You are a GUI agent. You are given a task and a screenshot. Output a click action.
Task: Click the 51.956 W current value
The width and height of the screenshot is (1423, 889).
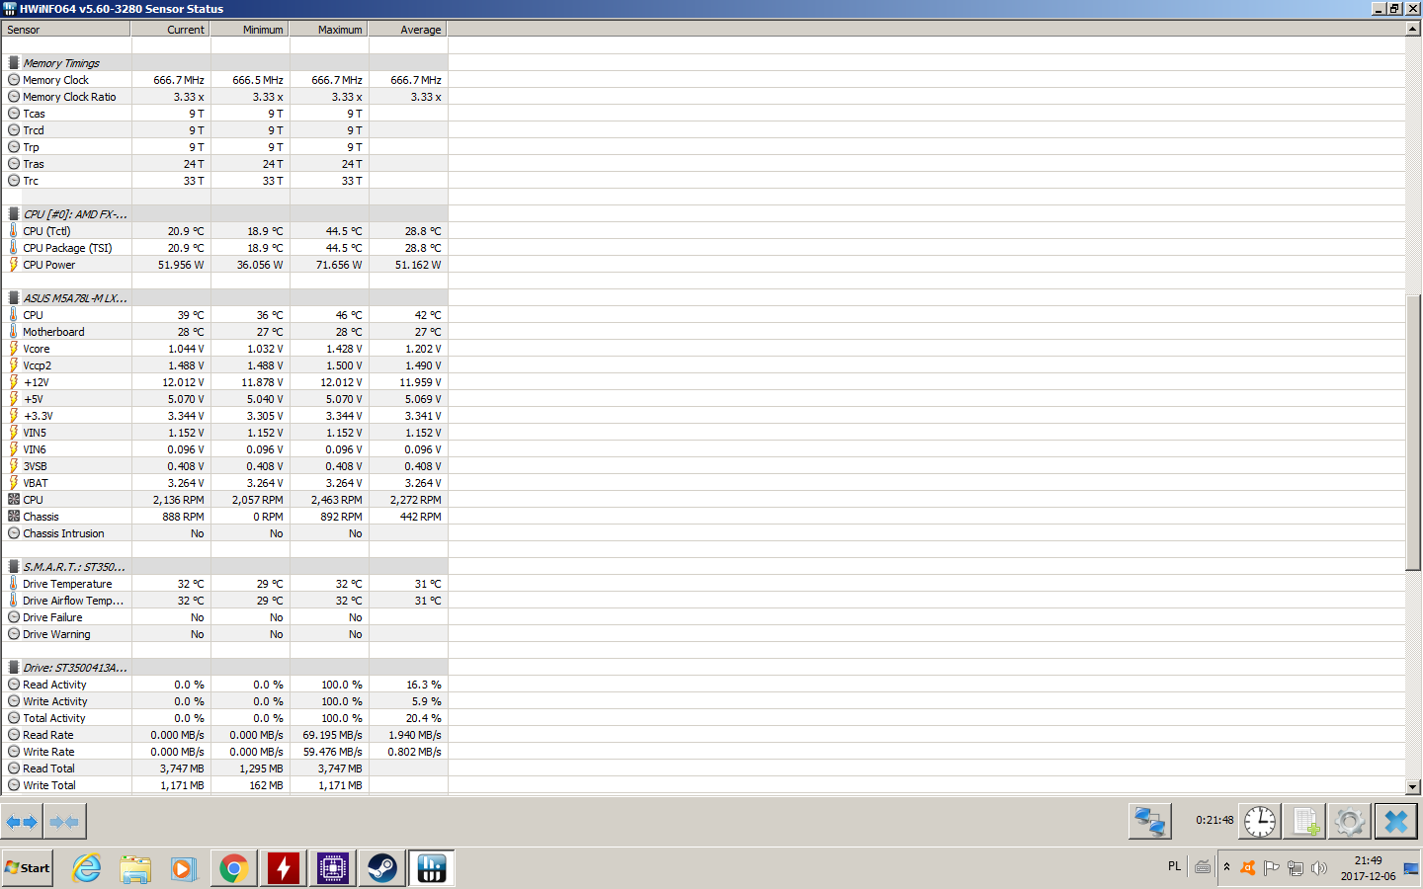(x=181, y=265)
